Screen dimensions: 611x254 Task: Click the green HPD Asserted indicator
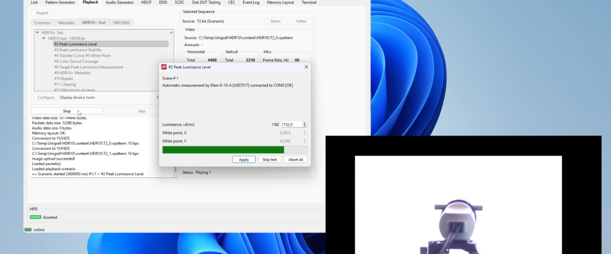(35, 217)
